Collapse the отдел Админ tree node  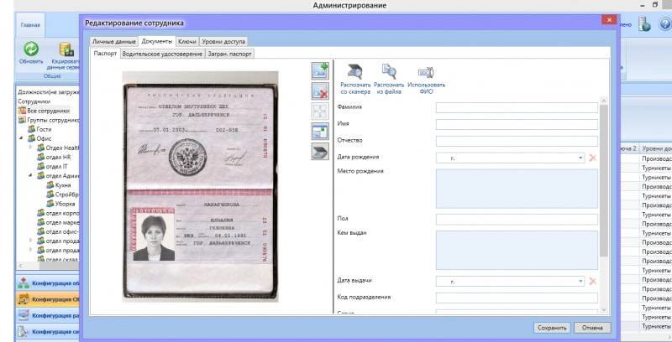[30, 176]
